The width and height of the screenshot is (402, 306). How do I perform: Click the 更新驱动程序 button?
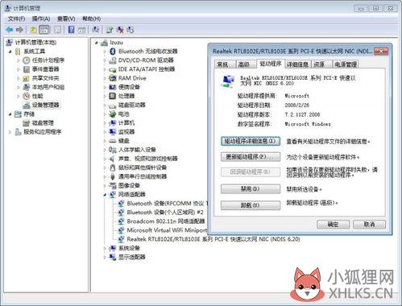(251, 157)
